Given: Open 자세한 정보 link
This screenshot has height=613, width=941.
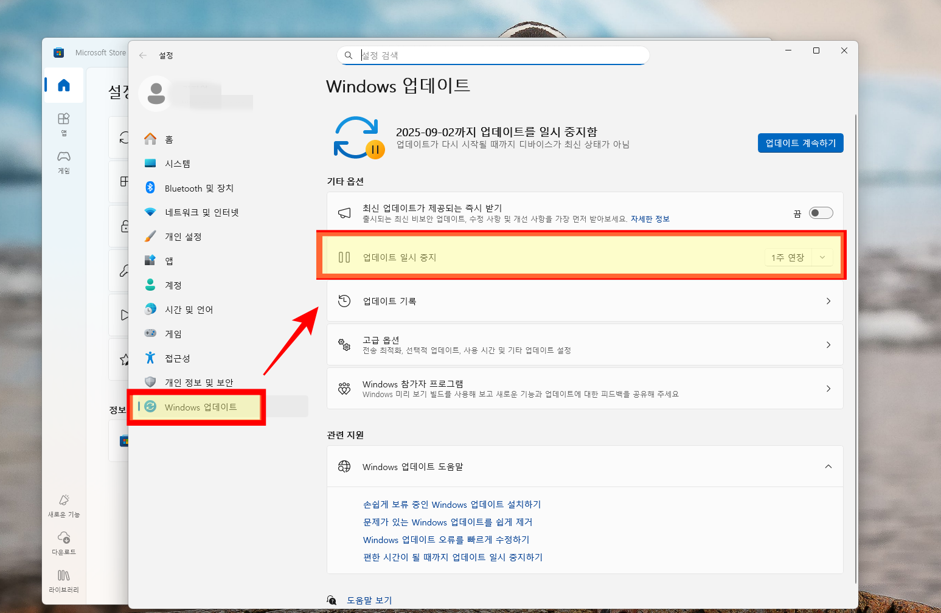Looking at the screenshot, I should click(x=650, y=219).
